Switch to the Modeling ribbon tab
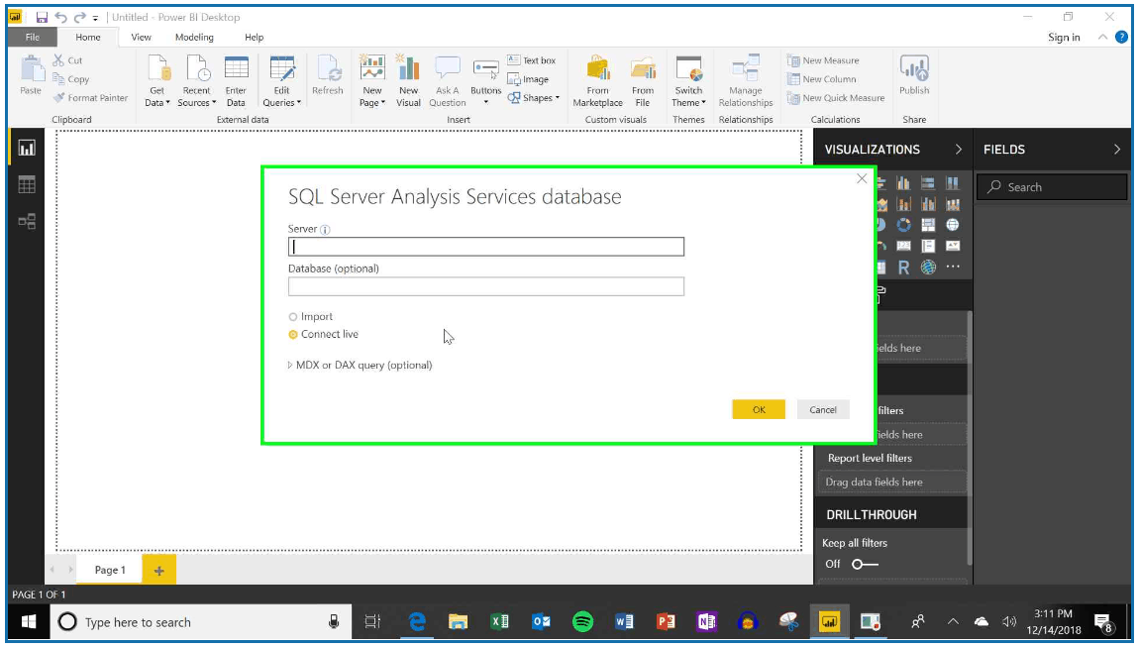The width and height of the screenshot is (1138, 647). (194, 37)
